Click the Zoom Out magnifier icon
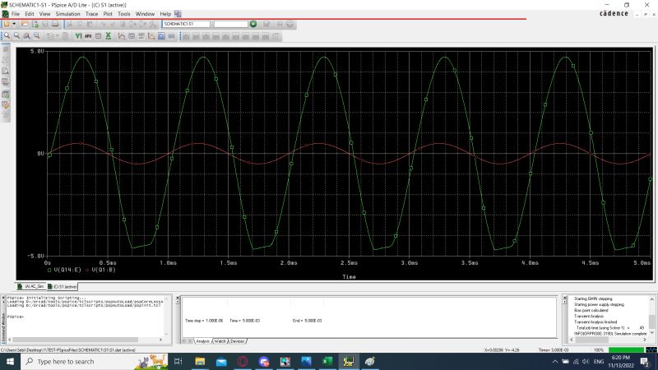The height and width of the screenshot is (370, 658). 16,36
